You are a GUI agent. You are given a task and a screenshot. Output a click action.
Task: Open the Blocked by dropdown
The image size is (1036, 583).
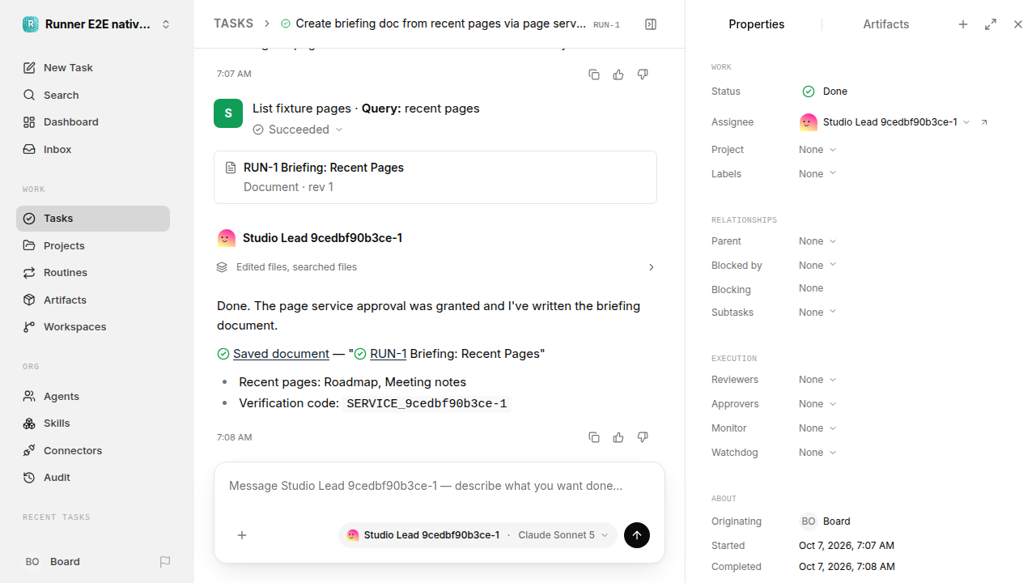817,266
